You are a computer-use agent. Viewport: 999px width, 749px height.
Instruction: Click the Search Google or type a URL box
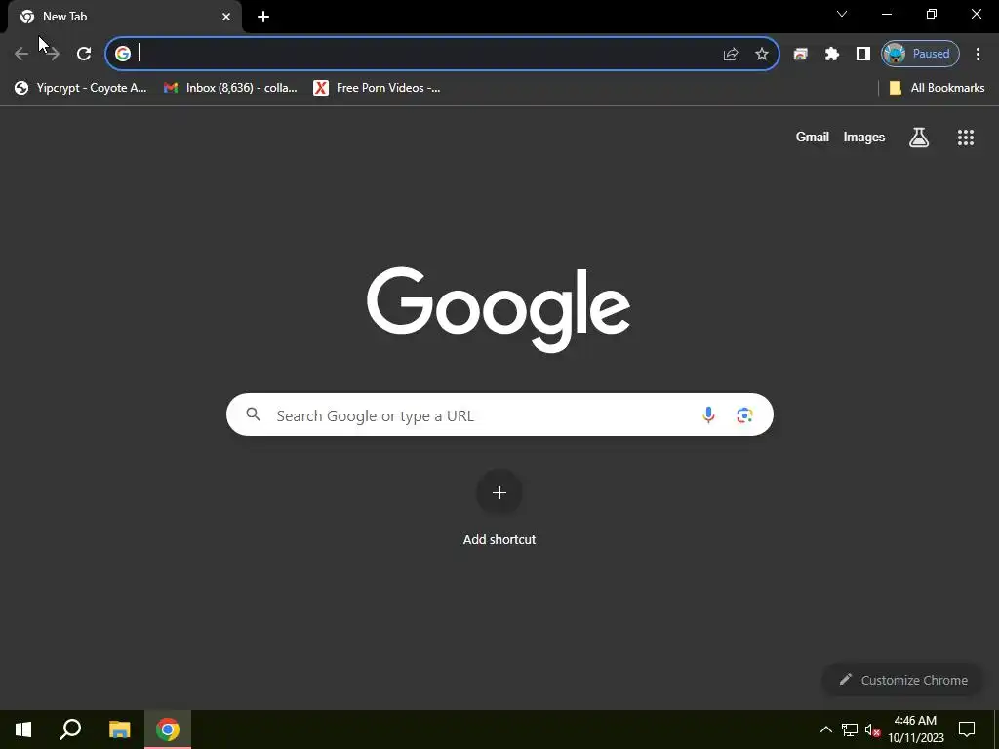click(x=499, y=414)
